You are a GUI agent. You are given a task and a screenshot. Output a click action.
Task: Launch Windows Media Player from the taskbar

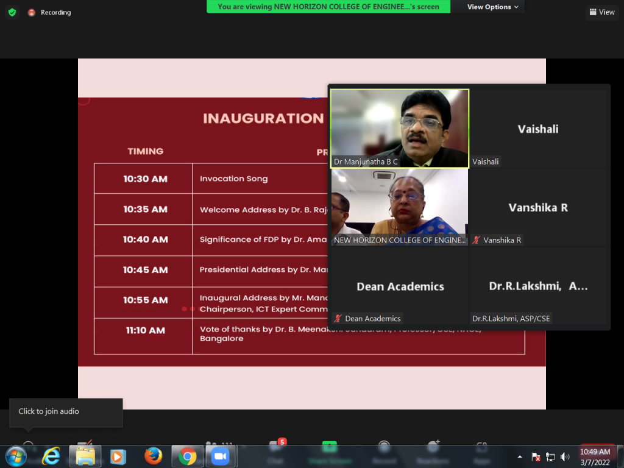[x=118, y=456]
